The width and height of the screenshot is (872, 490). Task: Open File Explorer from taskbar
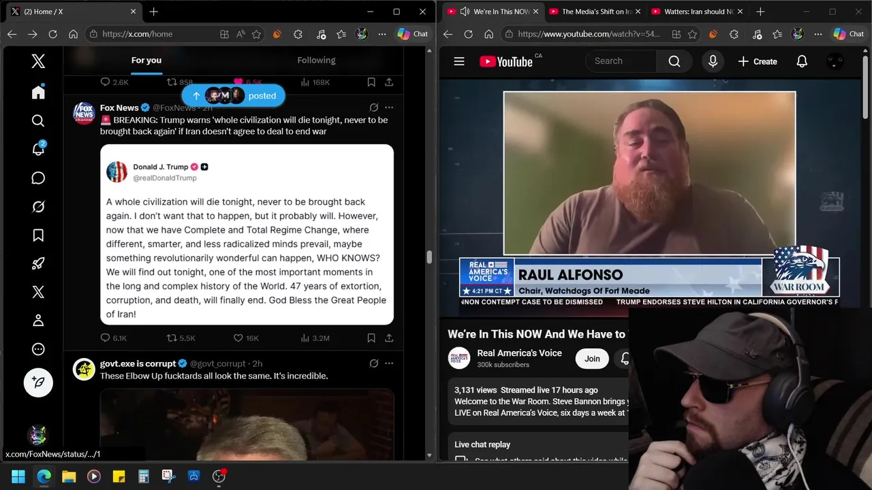[x=69, y=476]
